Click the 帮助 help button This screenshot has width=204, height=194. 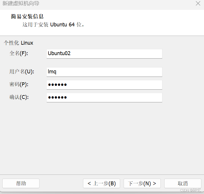point(21,183)
